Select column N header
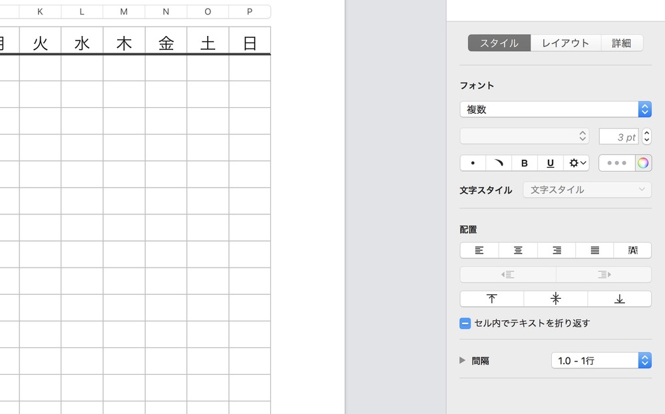Viewport: 665px width, 414px height. point(166,12)
